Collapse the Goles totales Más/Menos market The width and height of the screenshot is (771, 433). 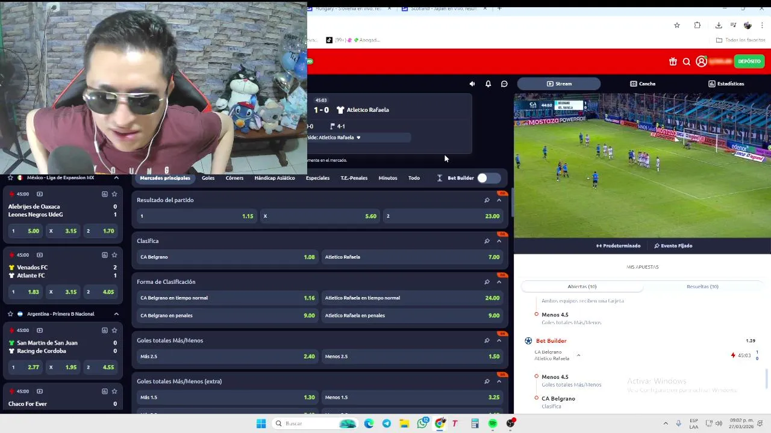(x=499, y=340)
